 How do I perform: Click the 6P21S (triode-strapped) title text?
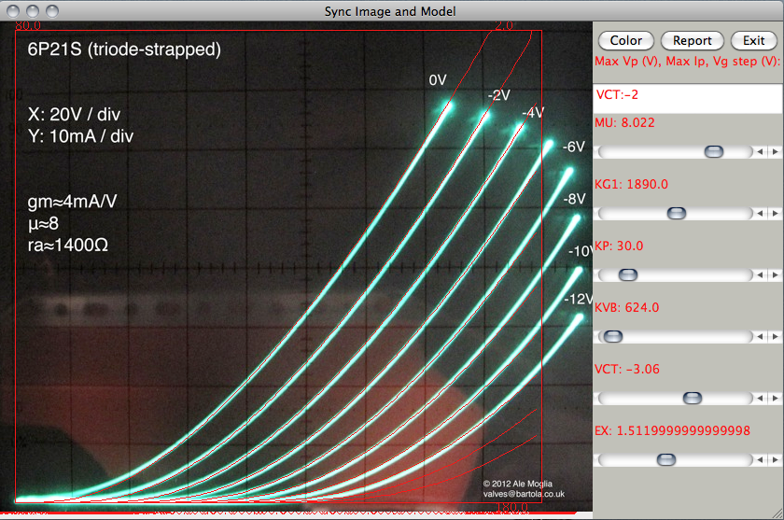[124, 49]
